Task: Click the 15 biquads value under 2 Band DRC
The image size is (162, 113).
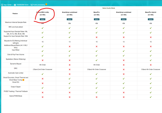Action: click(43, 42)
